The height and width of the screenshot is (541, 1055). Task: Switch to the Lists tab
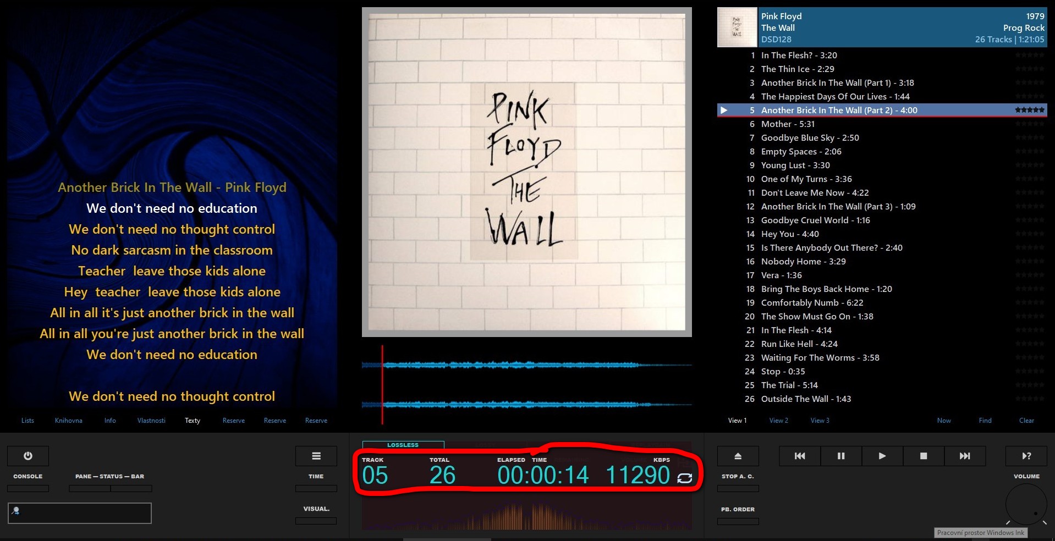(28, 421)
